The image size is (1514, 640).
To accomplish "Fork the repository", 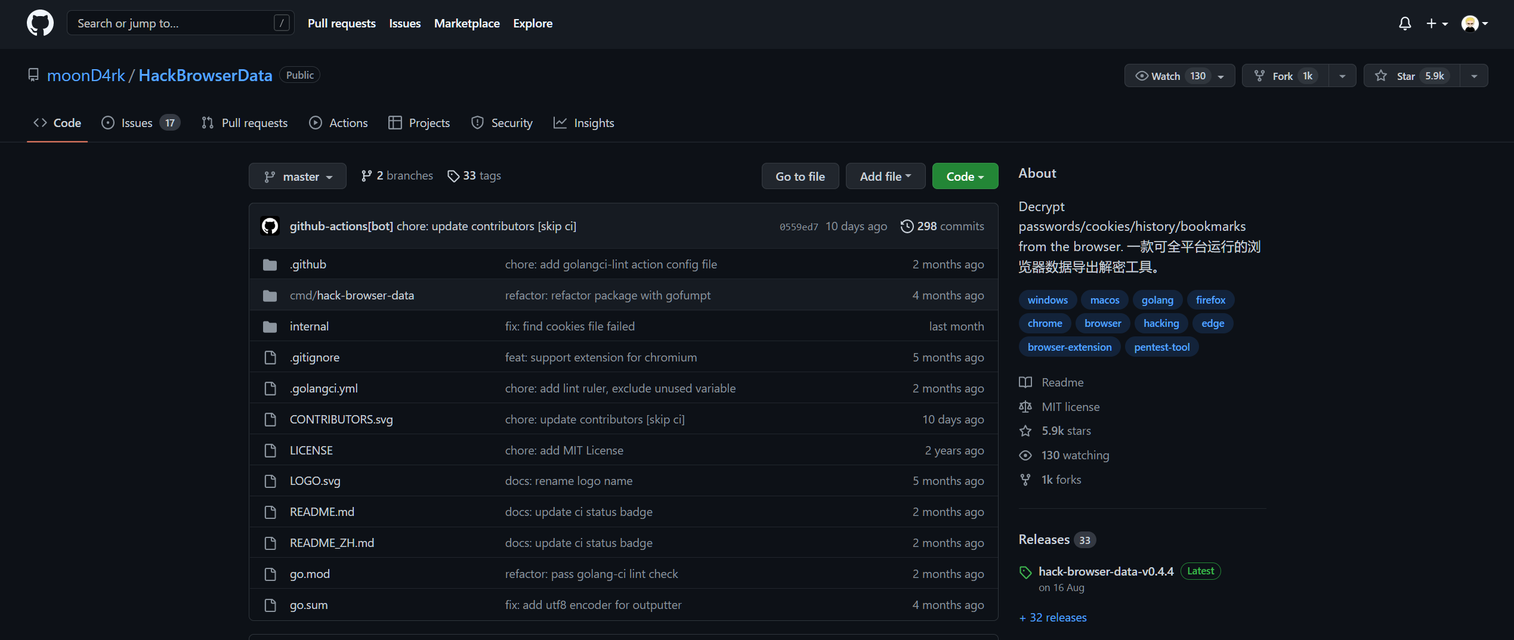I will (x=1285, y=76).
